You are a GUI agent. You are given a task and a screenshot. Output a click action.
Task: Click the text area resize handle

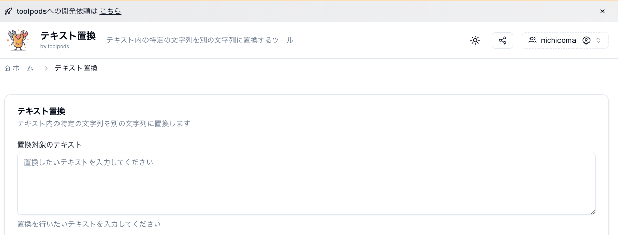(593, 212)
